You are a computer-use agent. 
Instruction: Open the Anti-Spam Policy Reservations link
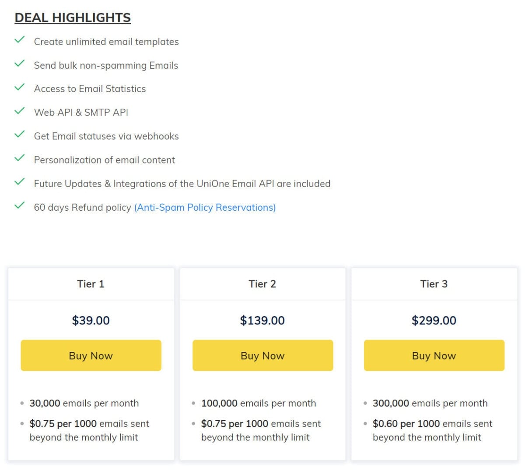pyautogui.click(x=205, y=207)
